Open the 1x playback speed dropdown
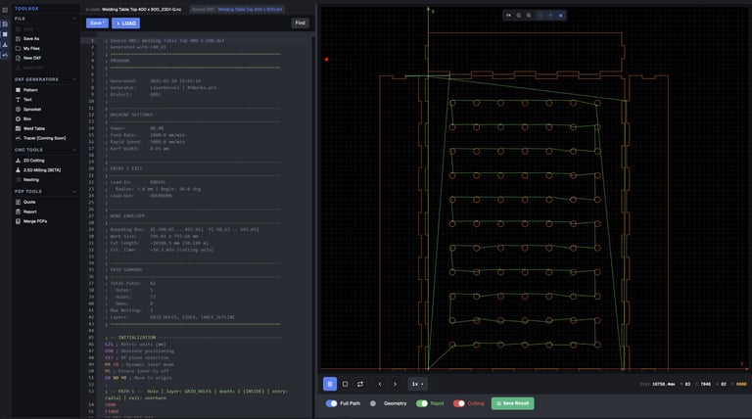This screenshot has width=752, height=419. (x=417, y=384)
